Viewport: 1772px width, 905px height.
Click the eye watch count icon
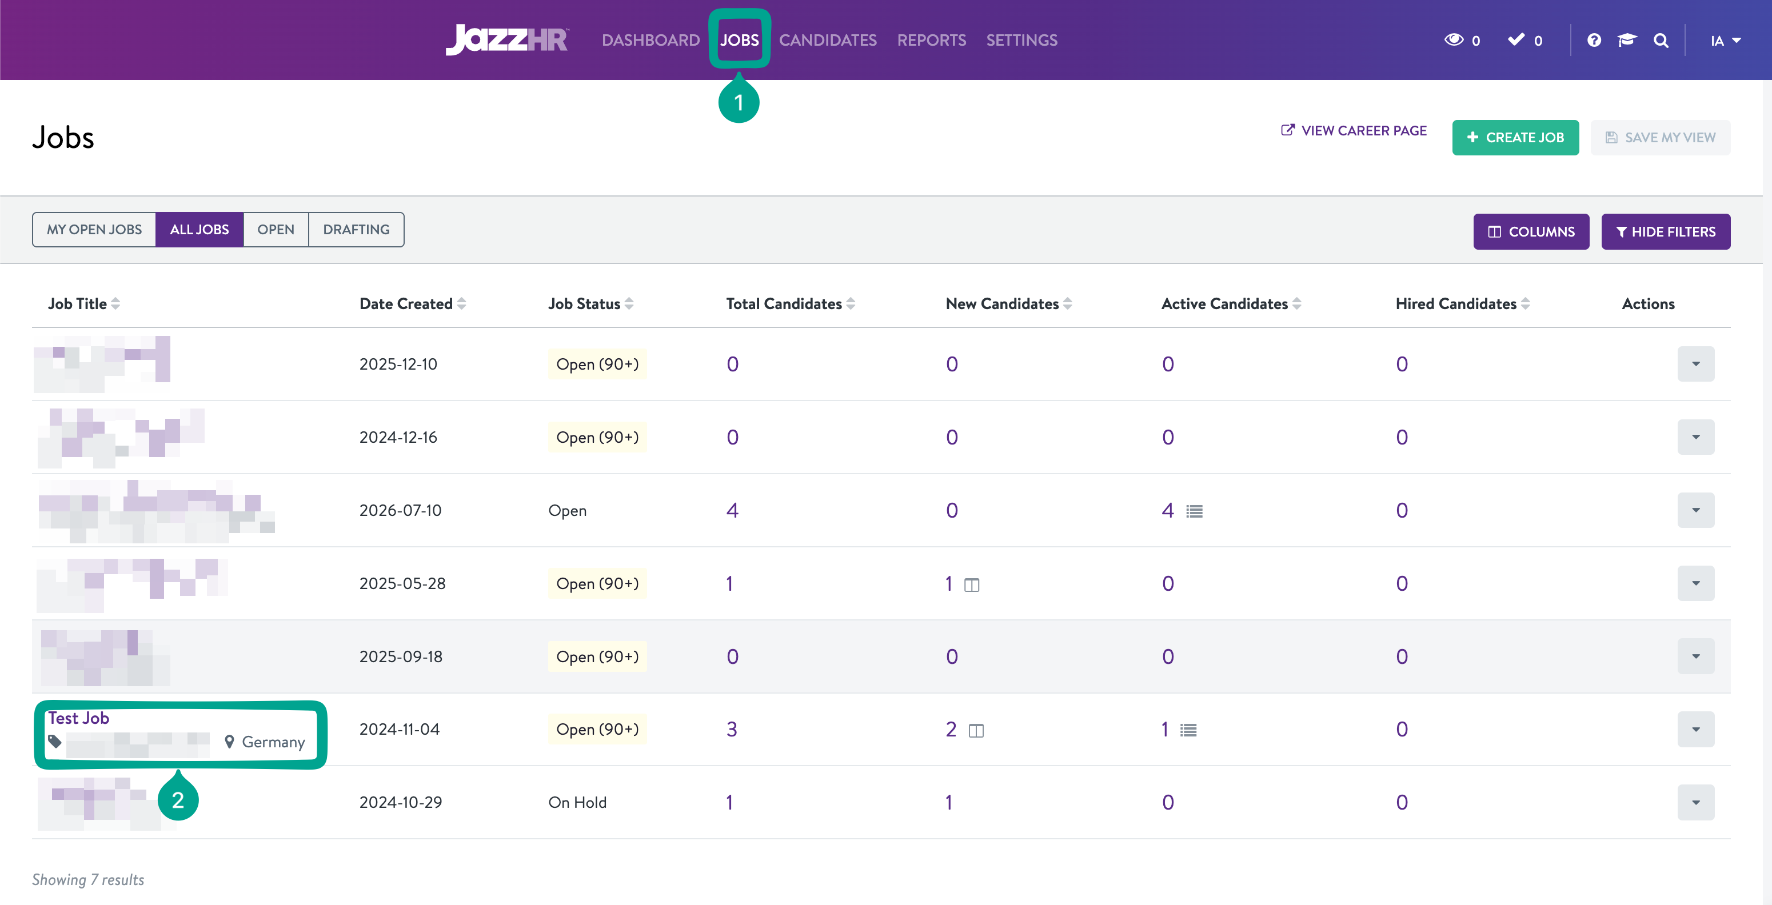(1454, 40)
